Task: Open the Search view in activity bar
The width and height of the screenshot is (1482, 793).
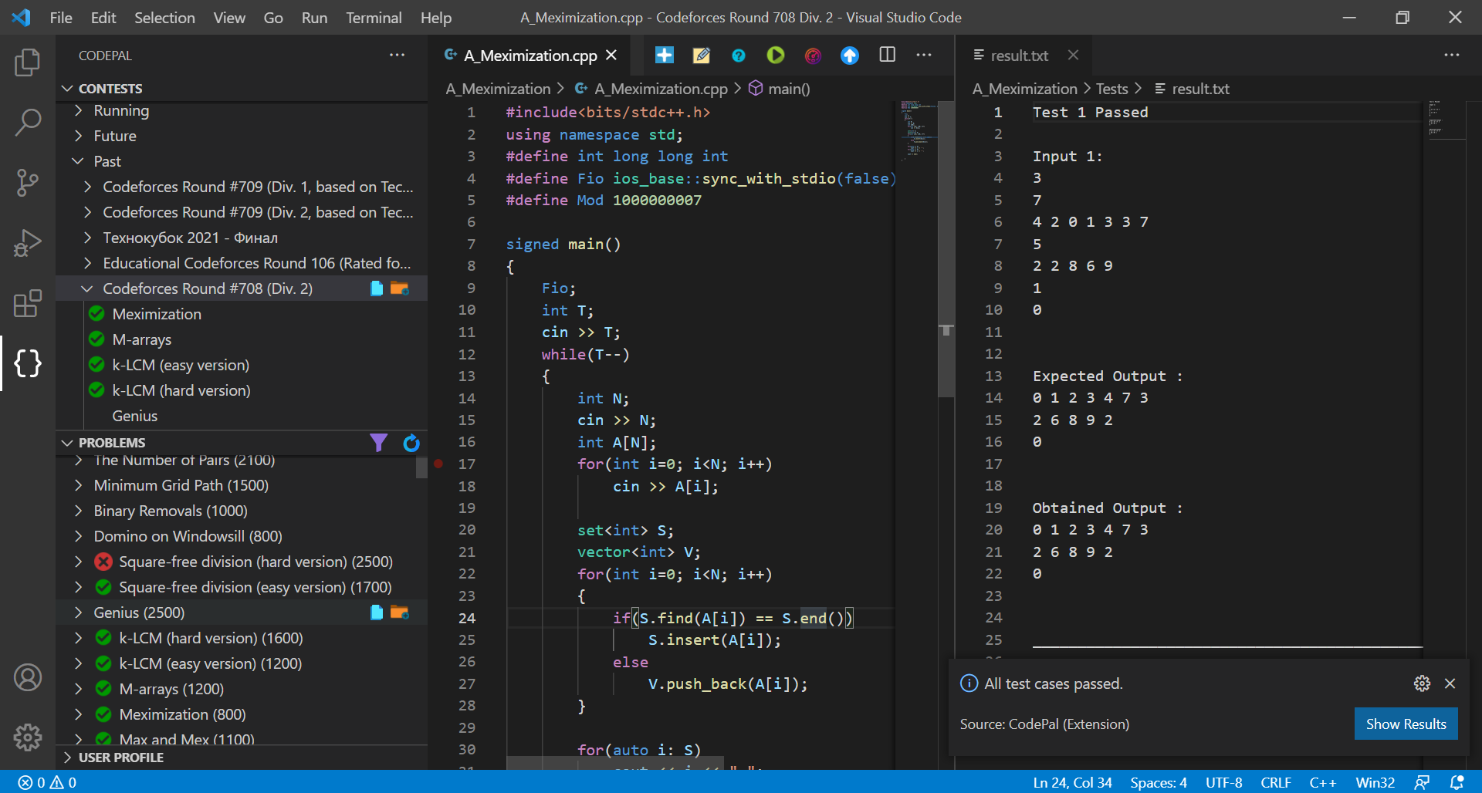Action: (28, 123)
